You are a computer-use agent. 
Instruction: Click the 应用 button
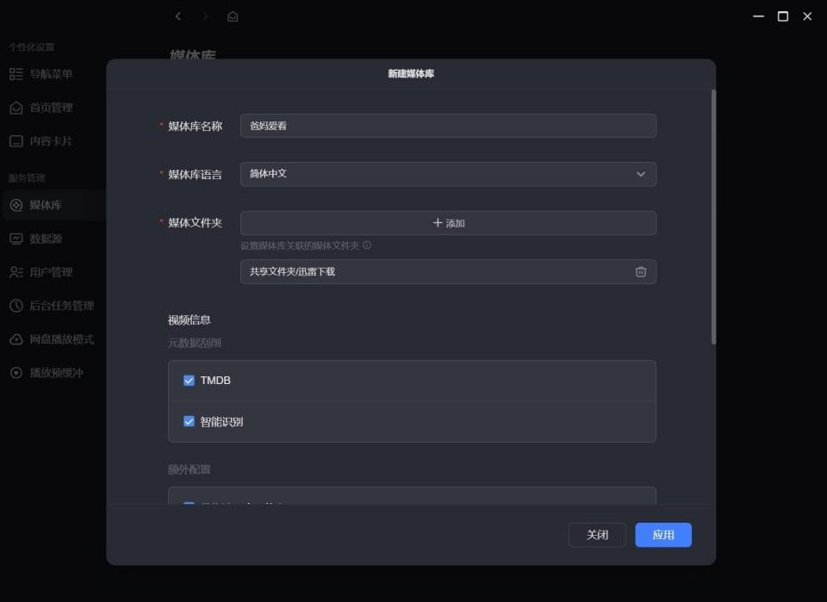point(663,535)
